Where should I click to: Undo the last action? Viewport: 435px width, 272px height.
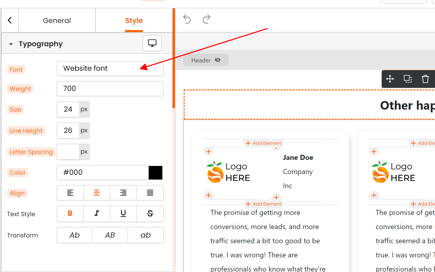pos(187,19)
